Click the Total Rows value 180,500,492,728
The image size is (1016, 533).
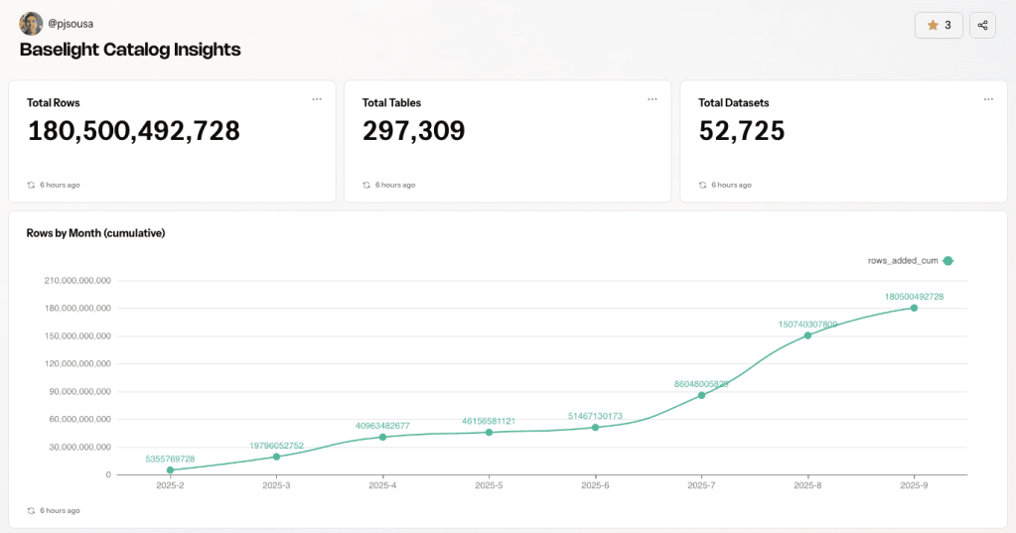point(134,131)
